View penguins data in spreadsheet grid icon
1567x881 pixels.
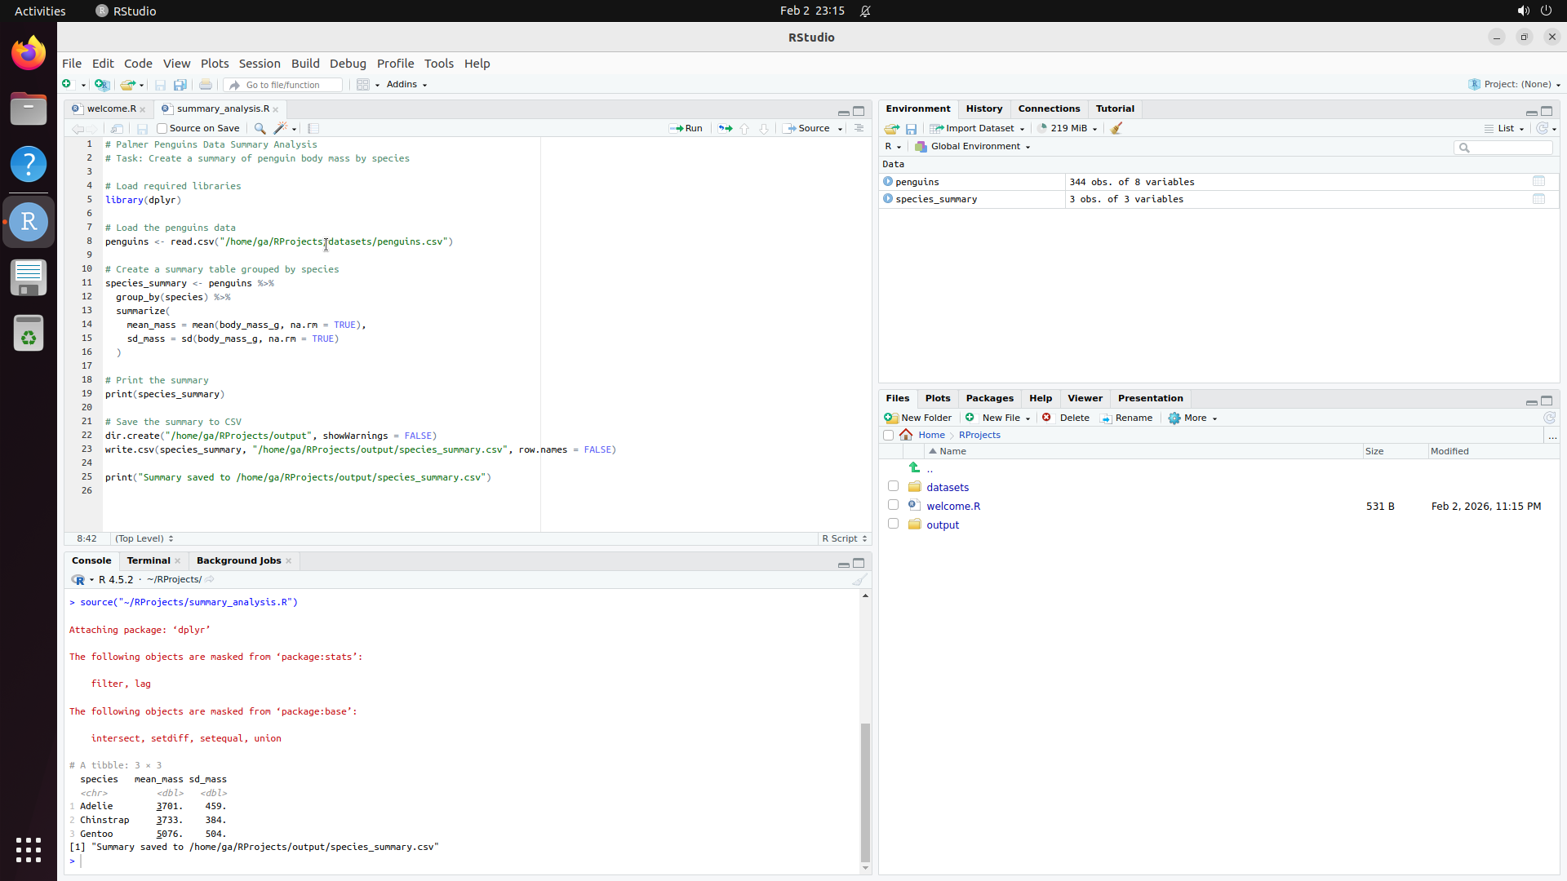[1539, 181]
